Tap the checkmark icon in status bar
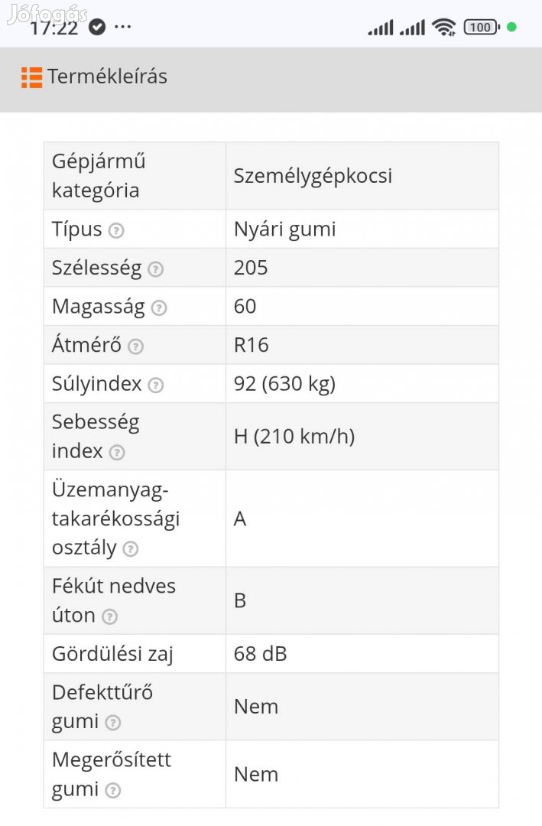 (97, 25)
